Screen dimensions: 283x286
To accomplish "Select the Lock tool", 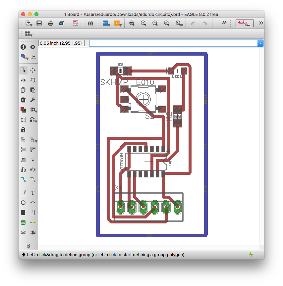I will pos(23,130).
